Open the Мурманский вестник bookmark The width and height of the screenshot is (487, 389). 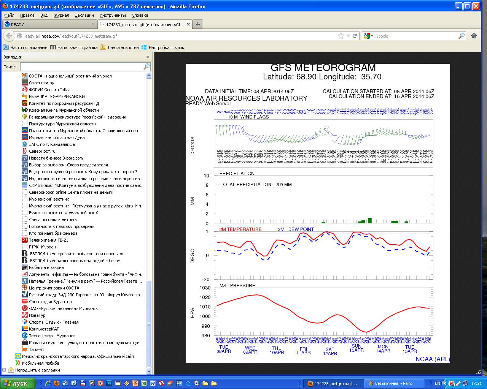click(49, 199)
